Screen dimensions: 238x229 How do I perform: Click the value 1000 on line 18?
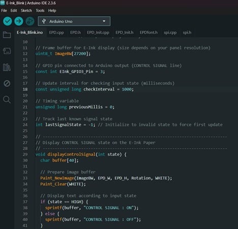pos(127,89)
